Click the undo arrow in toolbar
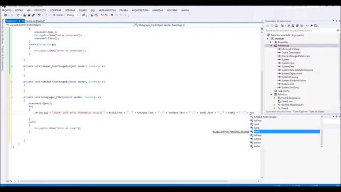Image resolution: width=341 pixels, height=192 pixels. tap(39, 15)
